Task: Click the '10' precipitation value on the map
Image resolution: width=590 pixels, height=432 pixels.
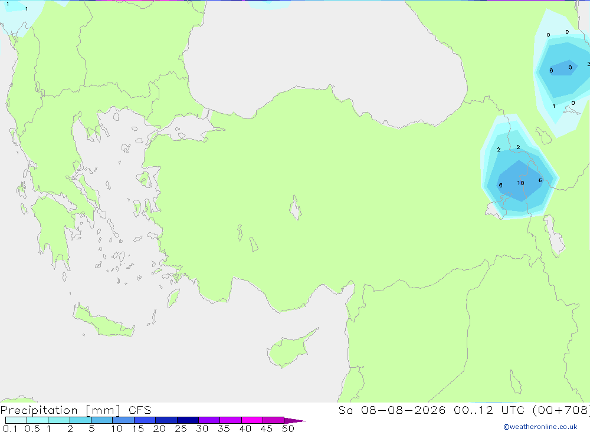Action: (520, 183)
